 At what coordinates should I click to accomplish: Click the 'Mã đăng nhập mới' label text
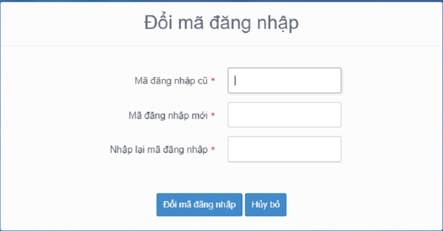(x=167, y=115)
